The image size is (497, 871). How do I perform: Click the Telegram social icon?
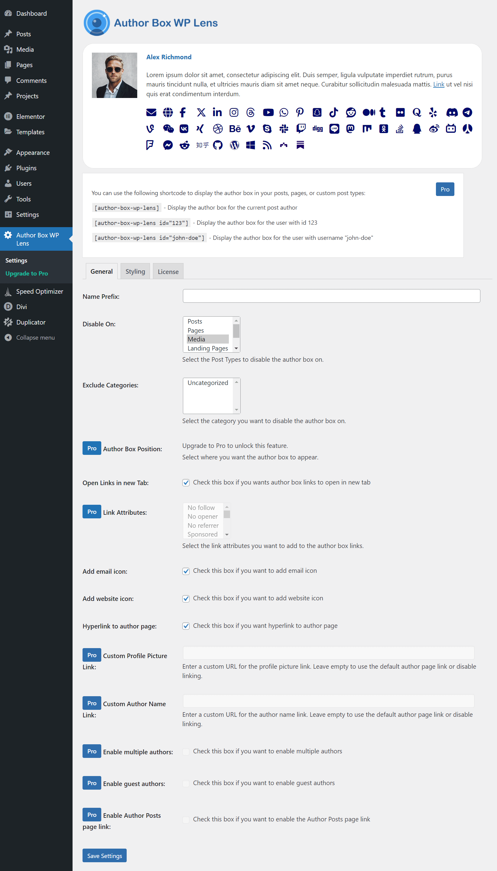(467, 112)
